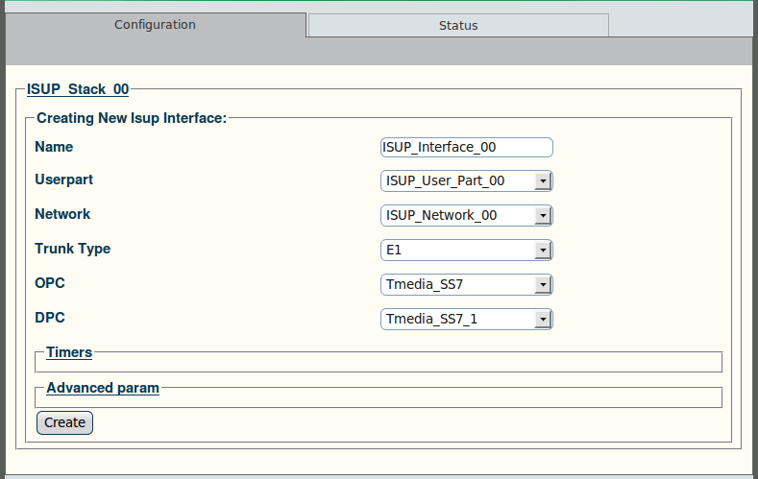Select the Configuration tab
Image resolution: width=758 pixels, height=479 pixels.
coord(156,25)
